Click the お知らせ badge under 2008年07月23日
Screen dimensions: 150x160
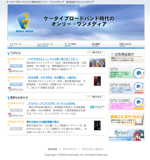coord(16,110)
